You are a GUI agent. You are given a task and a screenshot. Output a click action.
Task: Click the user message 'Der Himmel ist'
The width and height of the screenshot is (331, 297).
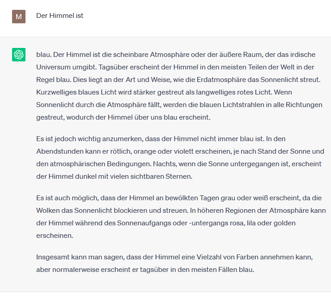coord(60,16)
